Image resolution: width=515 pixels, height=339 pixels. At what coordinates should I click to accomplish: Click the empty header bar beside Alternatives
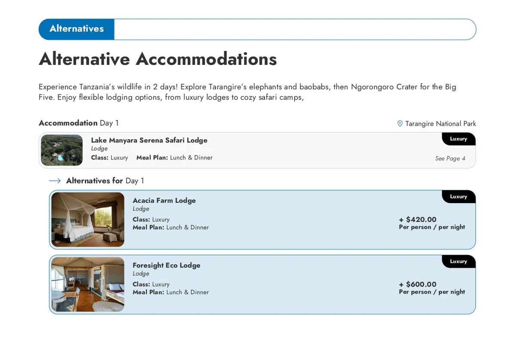(295, 29)
